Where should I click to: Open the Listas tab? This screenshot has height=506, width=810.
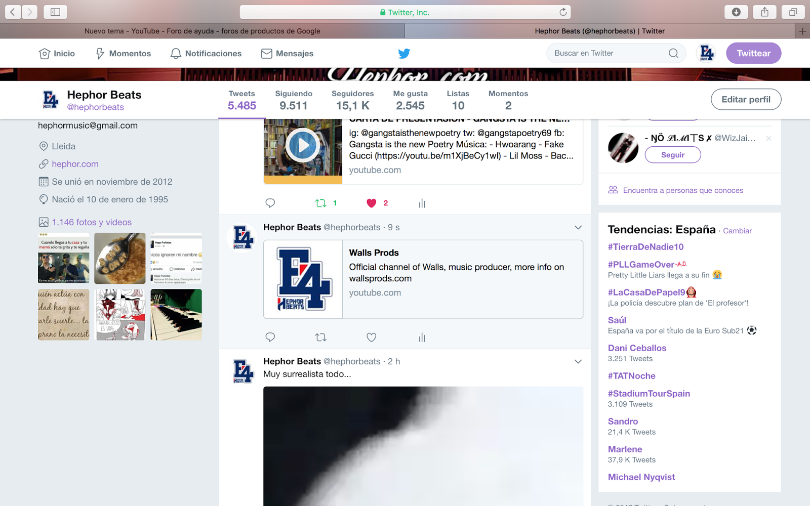click(x=458, y=100)
